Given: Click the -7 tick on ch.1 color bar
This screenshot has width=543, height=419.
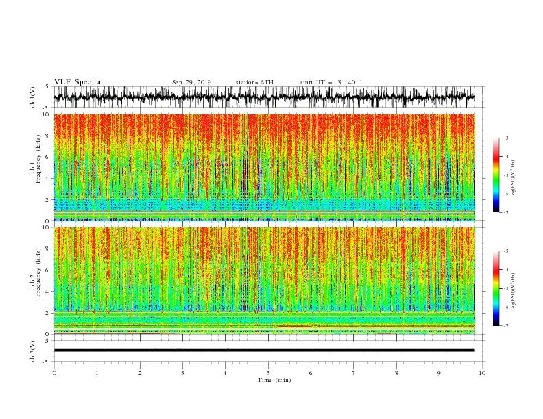Looking at the screenshot, I should 505,212.
